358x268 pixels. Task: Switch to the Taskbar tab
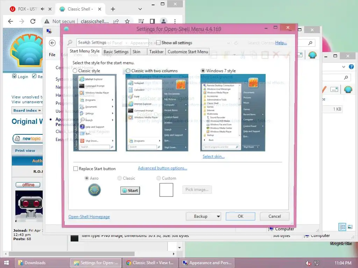click(x=156, y=52)
